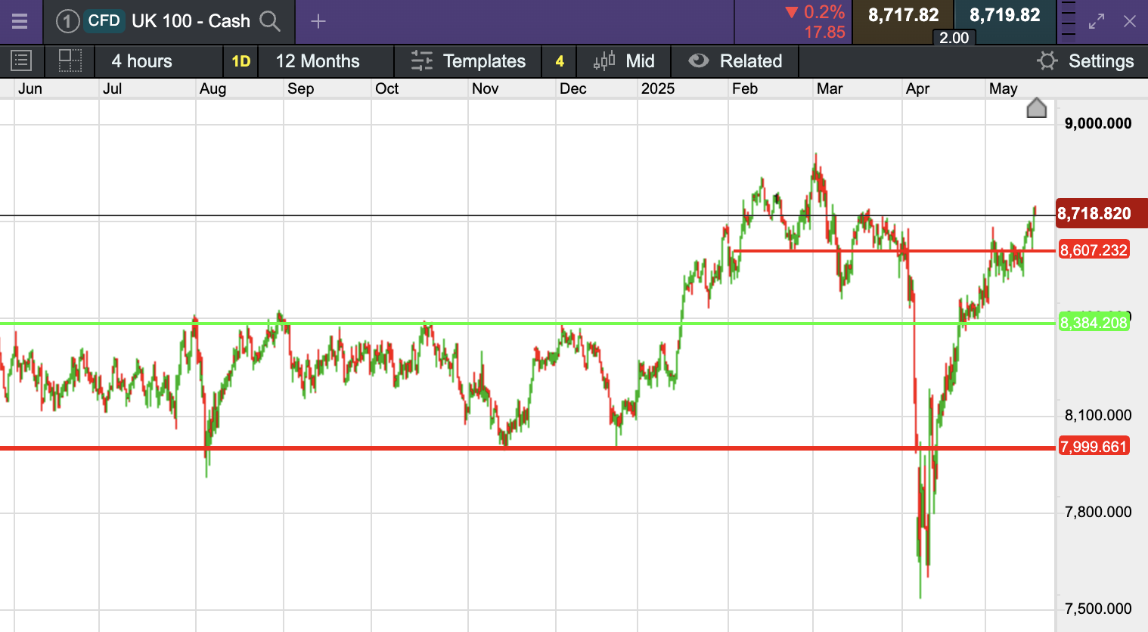Toggle the yellow 4 indicator button
Screen dimensions: 1148x632
click(560, 61)
